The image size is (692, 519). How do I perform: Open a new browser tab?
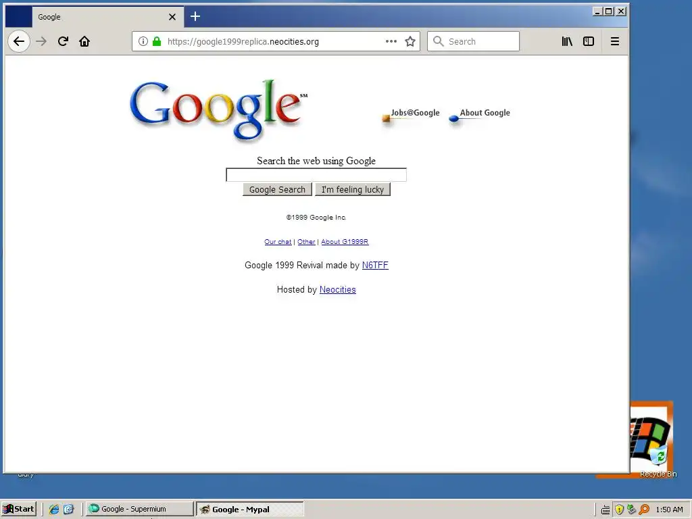195,17
